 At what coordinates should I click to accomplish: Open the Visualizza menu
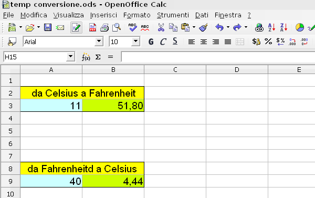68,15
